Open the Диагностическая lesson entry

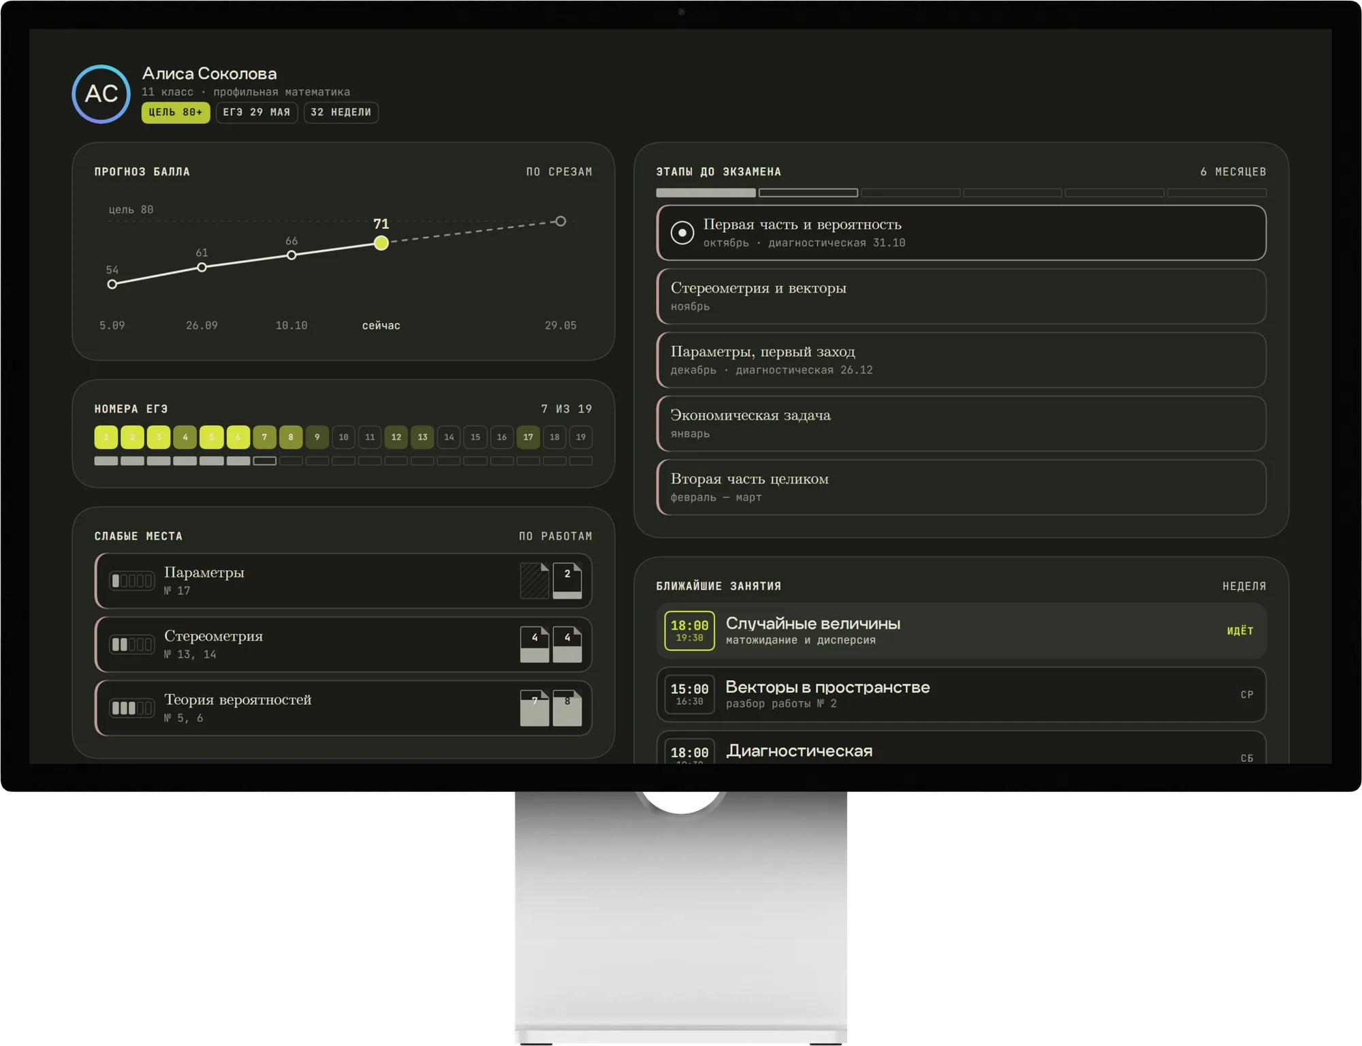[x=962, y=748]
